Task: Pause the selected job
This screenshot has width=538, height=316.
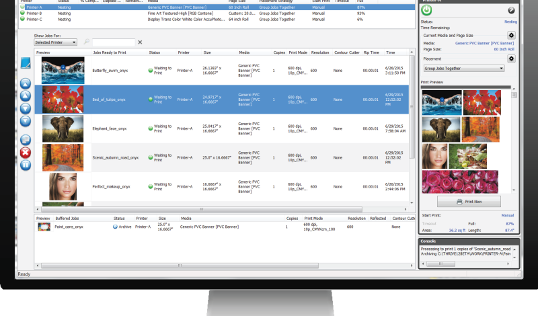Action: click(x=26, y=165)
